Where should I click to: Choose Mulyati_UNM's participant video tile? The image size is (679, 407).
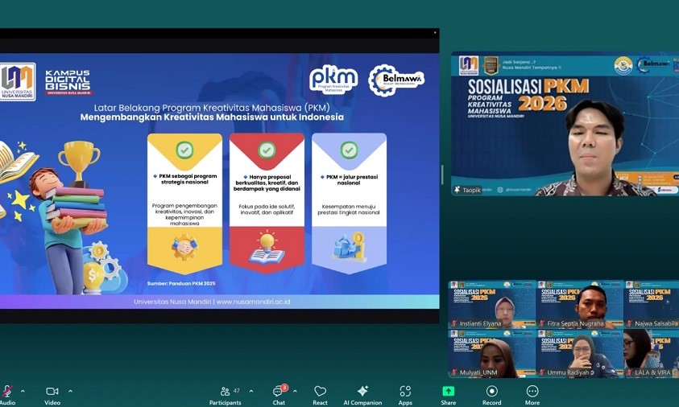point(492,354)
